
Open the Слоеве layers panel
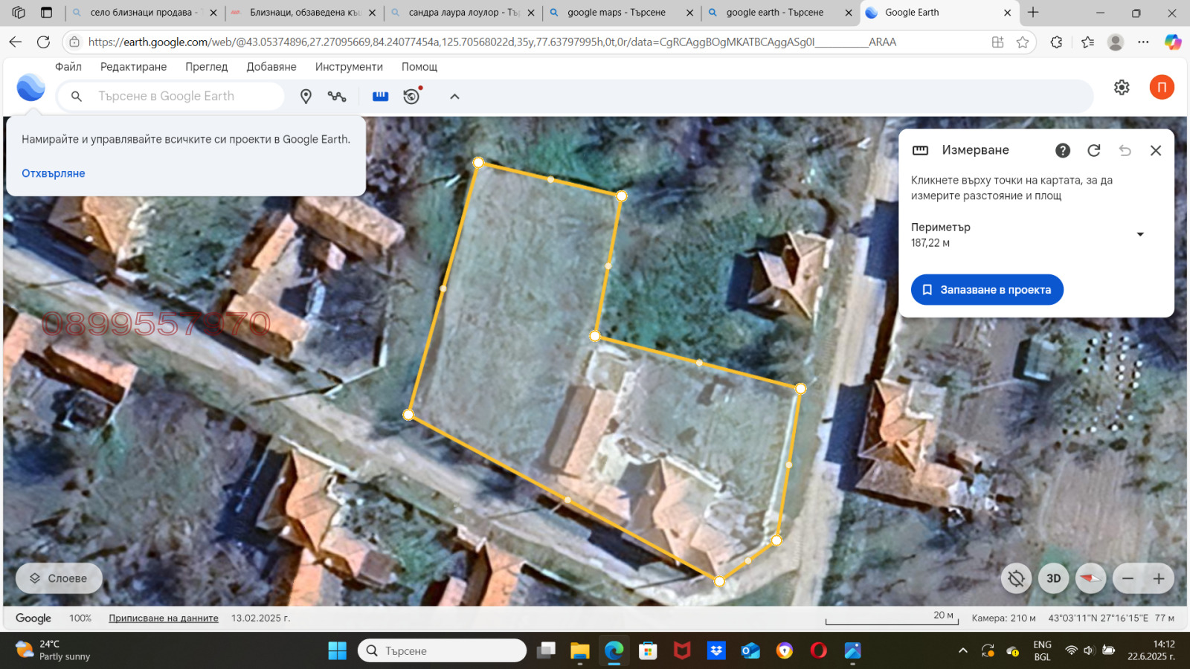point(59,578)
